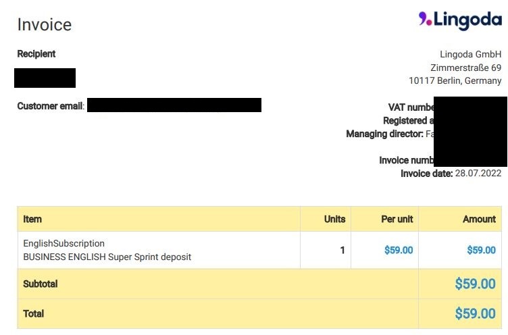Click the redacted customer email field
Screen dimensions: 508x335
[x=174, y=105]
